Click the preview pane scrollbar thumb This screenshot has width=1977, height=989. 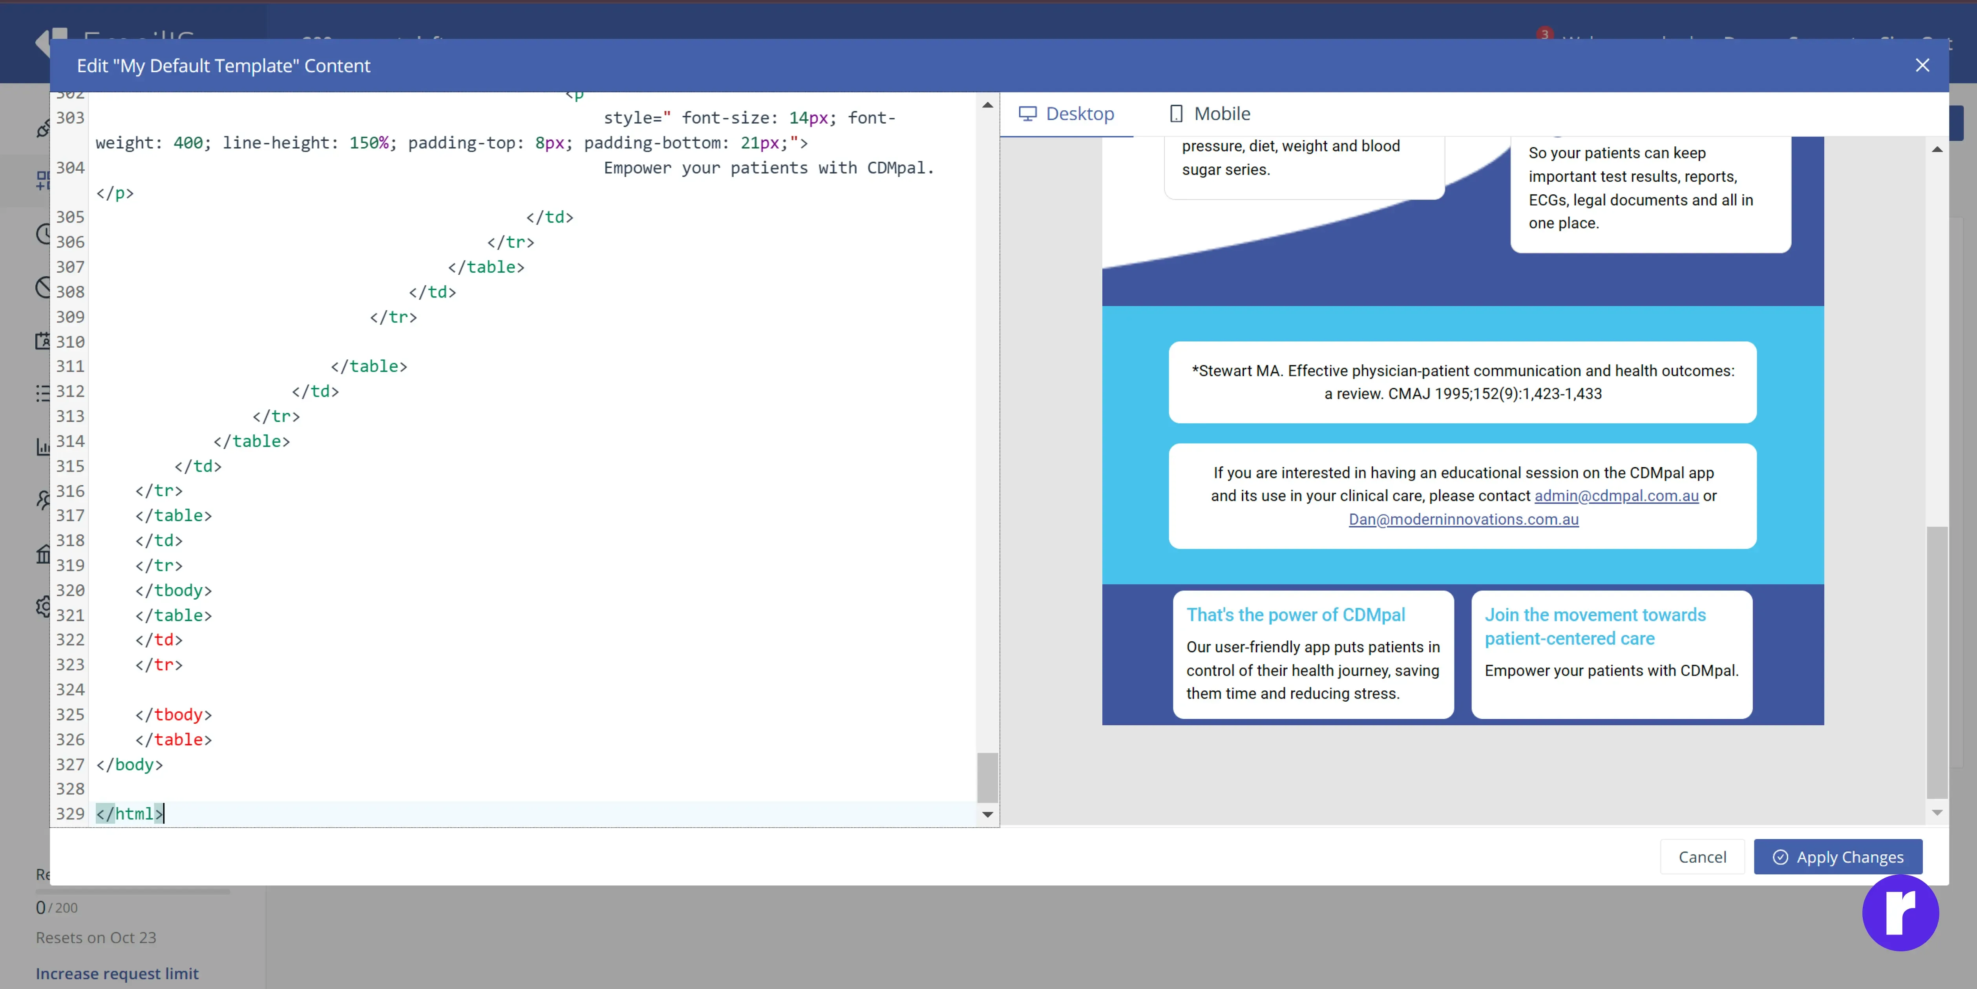(1936, 662)
